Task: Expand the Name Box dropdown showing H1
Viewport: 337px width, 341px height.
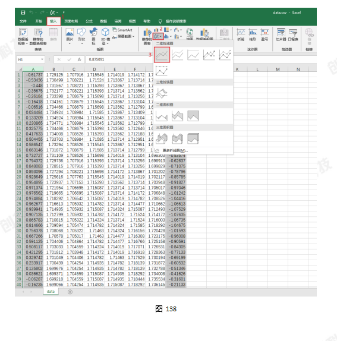Action: tap(42, 59)
